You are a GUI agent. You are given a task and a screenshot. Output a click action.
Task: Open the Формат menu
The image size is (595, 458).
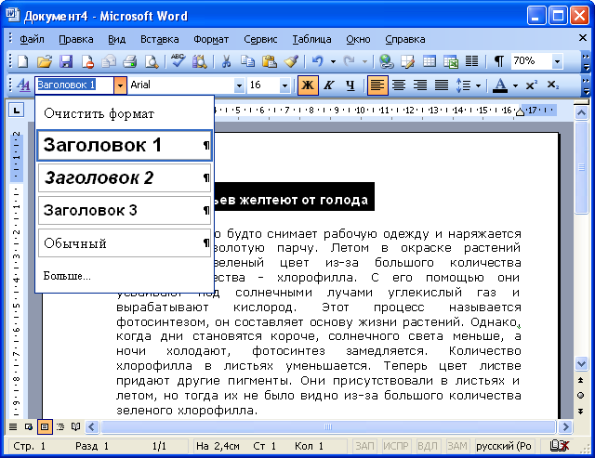click(211, 39)
